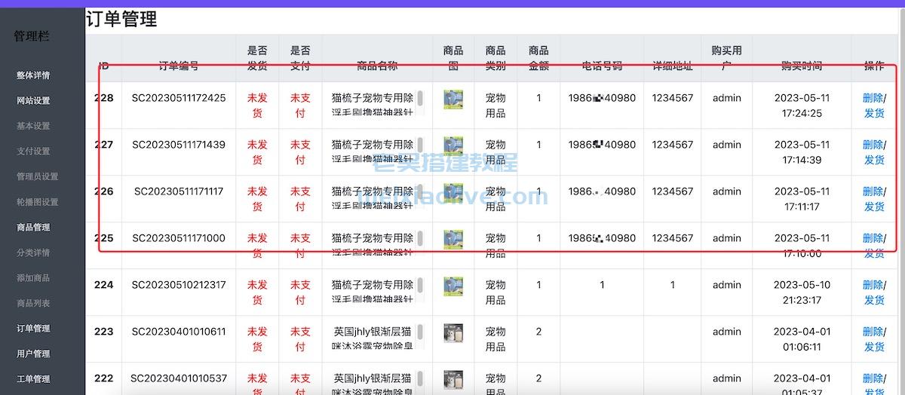
Task: Click the 订单编号 column header
Action: pyautogui.click(x=179, y=66)
